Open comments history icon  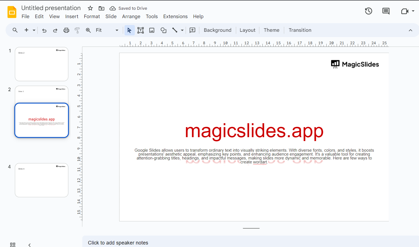[x=386, y=11]
